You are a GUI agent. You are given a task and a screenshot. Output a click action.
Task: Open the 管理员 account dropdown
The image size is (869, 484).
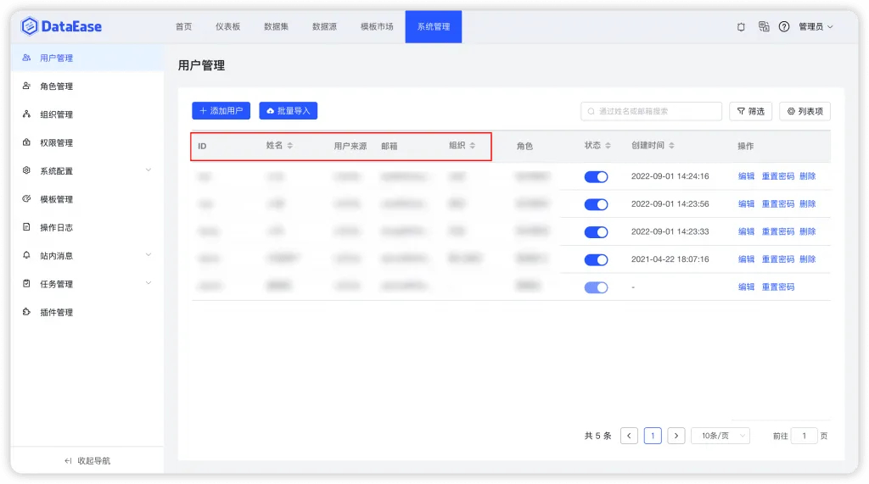click(x=816, y=26)
